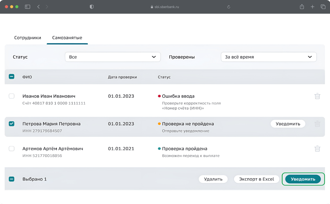Open a new tab with plus icon
This screenshot has height=204, width=330.
312,7
